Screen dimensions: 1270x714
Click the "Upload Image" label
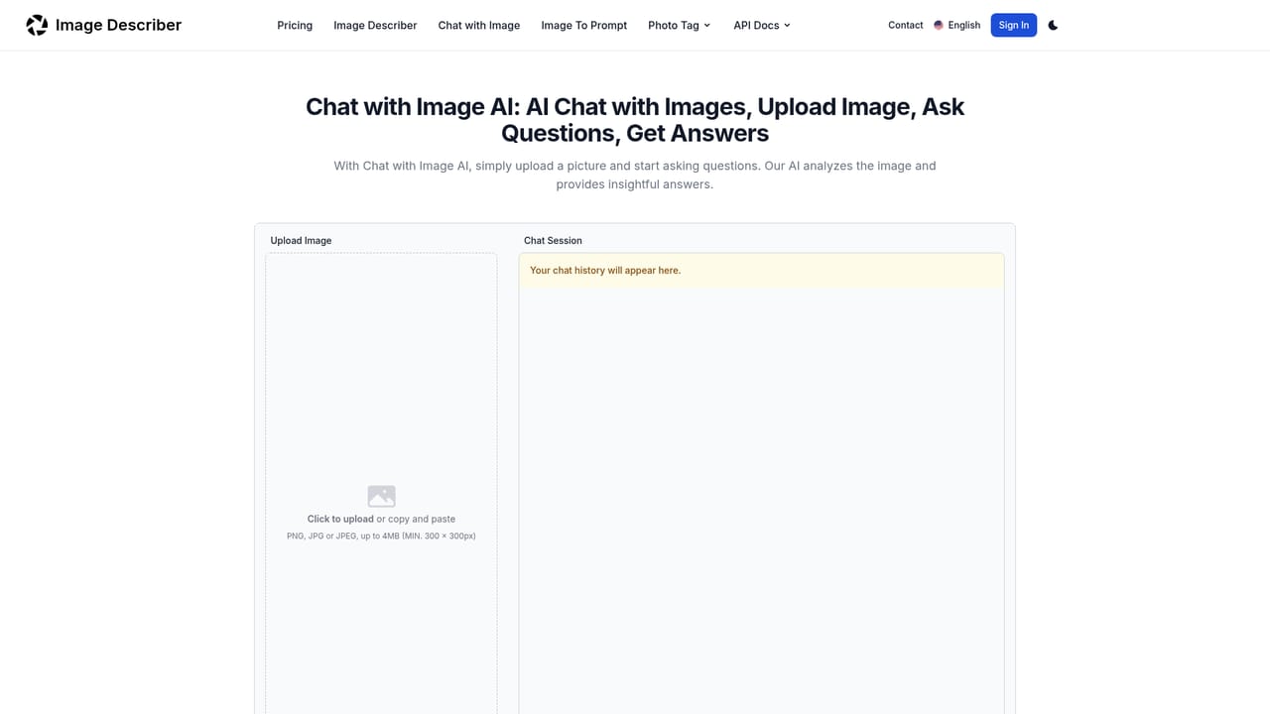(x=301, y=240)
